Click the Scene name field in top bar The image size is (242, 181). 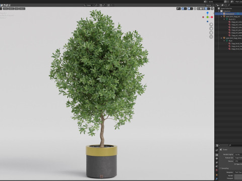216,2
